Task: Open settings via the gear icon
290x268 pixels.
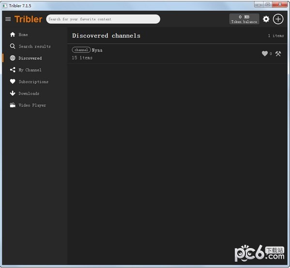Action: point(266,19)
